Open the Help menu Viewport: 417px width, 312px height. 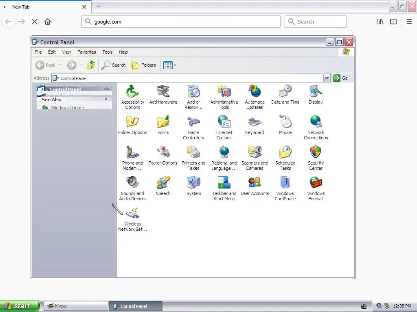pos(123,52)
